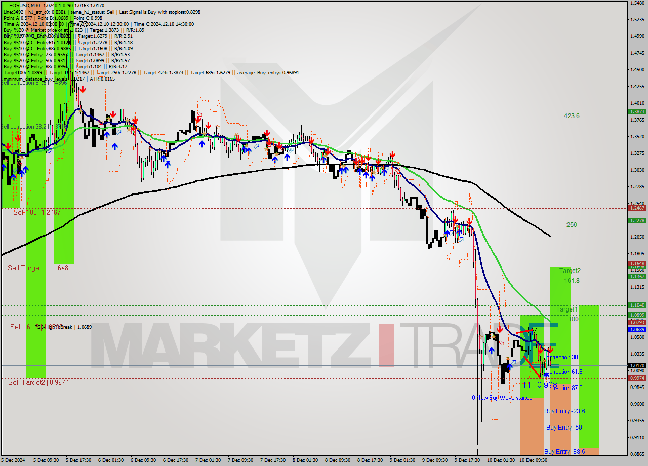The height and width of the screenshot is (466, 648).
Task: Click red 1.1648 price tag on axis
Action: coord(637,263)
